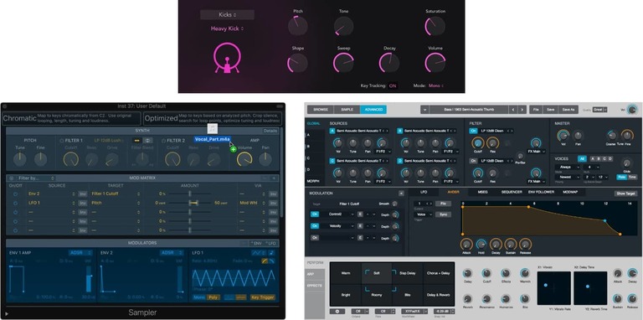Click the Alchemy Vibrato XY pad

coord(553,288)
